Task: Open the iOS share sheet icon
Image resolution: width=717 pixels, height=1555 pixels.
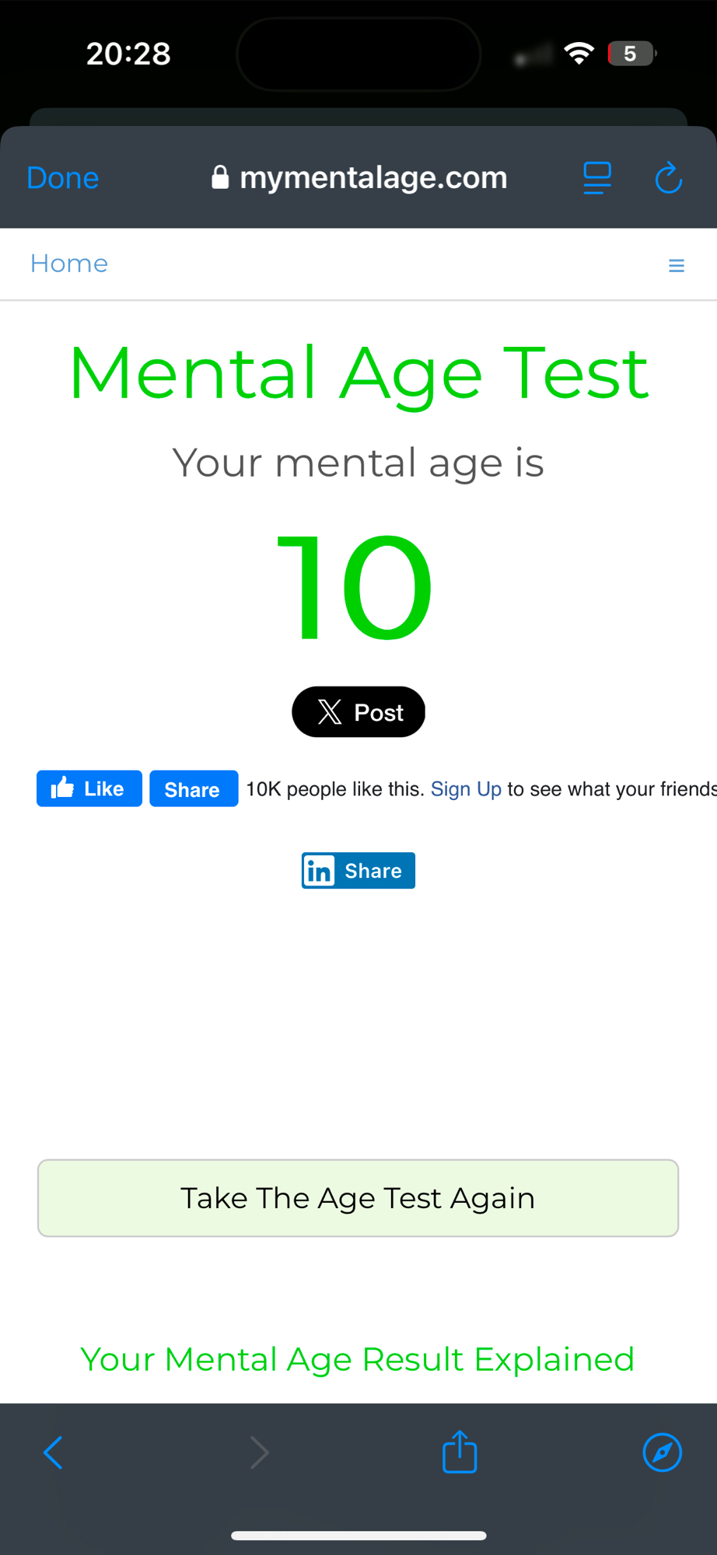Action: click(460, 1452)
